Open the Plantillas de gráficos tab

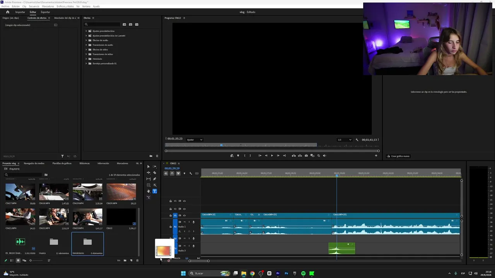tap(62, 163)
